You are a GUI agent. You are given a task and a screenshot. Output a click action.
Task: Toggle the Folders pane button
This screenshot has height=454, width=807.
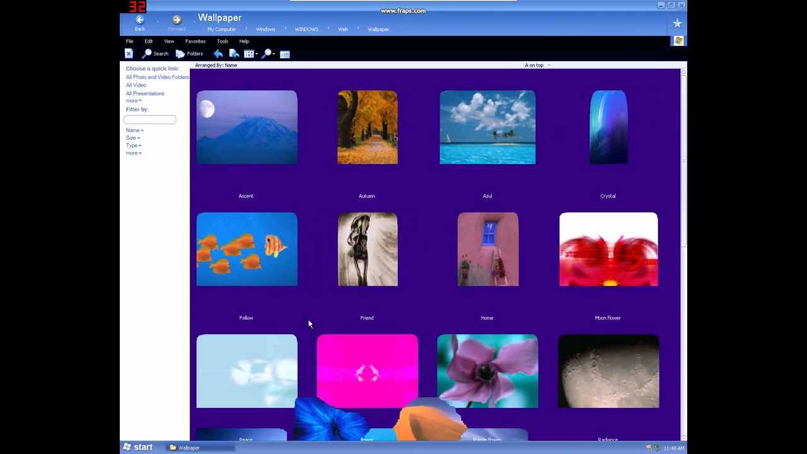point(189,54)
